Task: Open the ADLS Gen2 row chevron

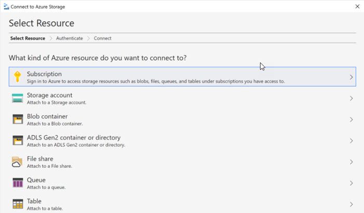Action: click(352, 141)
